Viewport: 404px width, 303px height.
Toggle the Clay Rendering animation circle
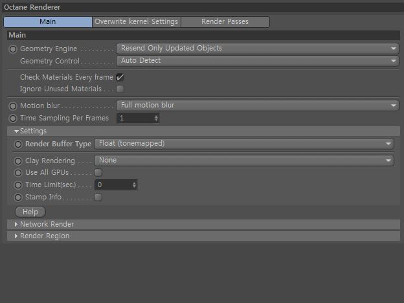[18, 161]
